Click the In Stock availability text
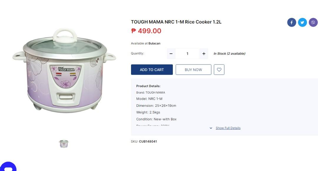Image resolution: width=318 pixels, height=171 pixels. click(x=230, y=53)
